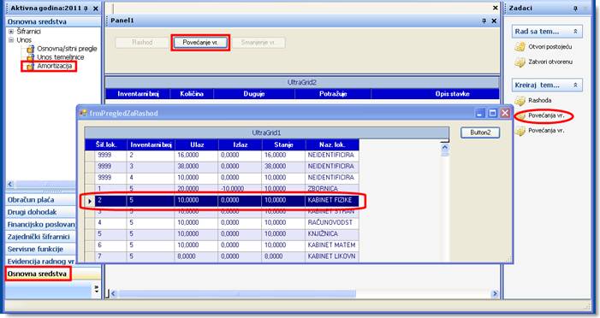
Task: Click the 16,0000 Stanje cell
Action: tap(283, 156)
